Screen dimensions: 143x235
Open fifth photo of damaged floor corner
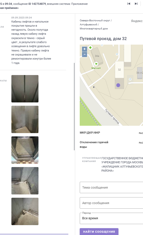coord(25,211)
